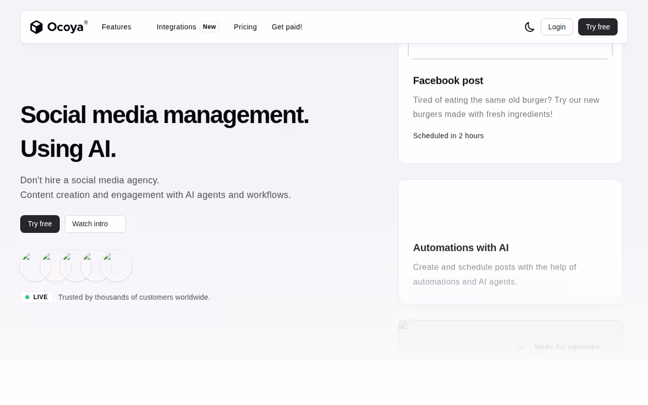The image size is (648, 405).
Task: Click the Ocoya cube logo
Action: point(36,27)
